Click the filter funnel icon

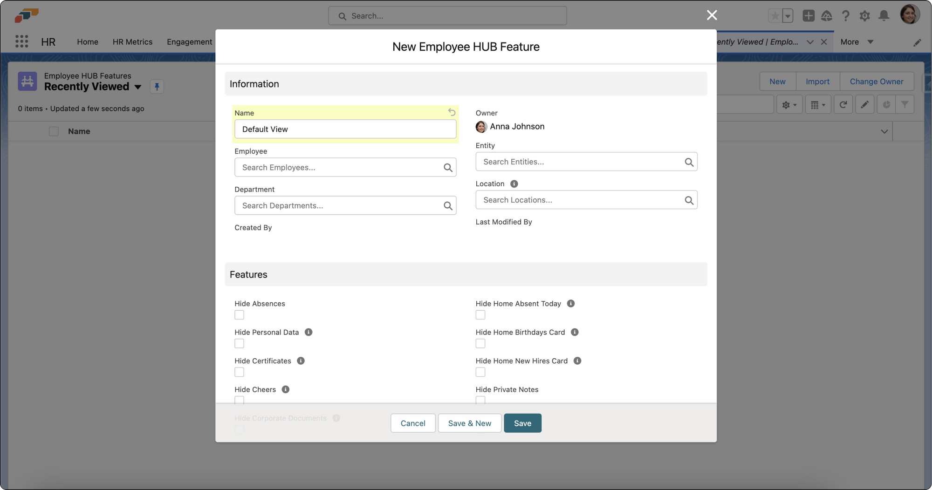[905, 104]
